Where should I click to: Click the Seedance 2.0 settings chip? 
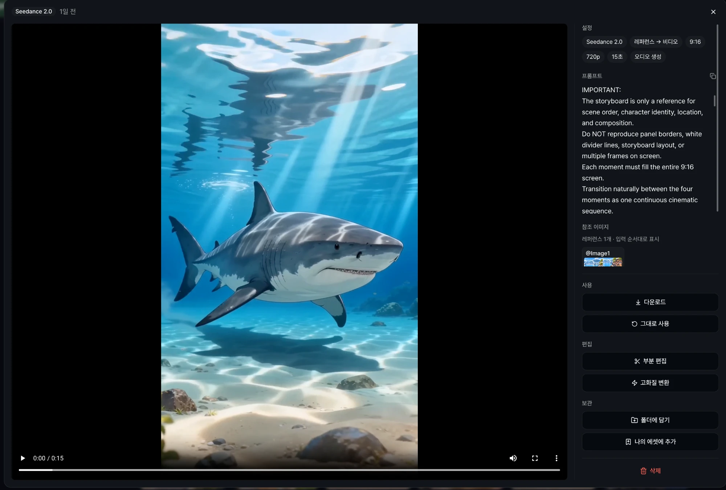604,42
